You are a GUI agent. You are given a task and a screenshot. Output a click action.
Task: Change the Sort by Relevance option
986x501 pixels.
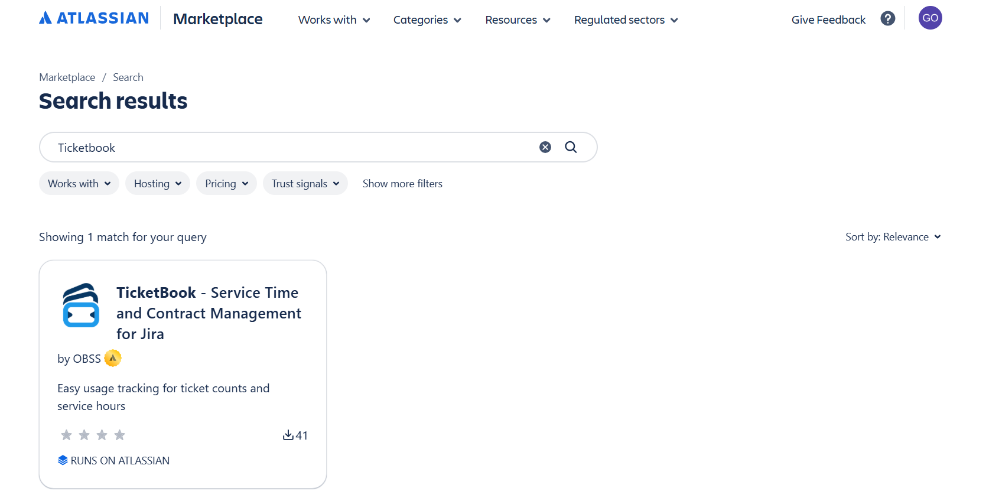[893, 237]
